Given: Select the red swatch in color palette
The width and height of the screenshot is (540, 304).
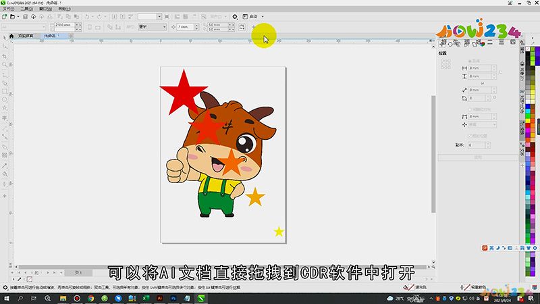Looking at the screenshot, I should (x=528, y=127).
